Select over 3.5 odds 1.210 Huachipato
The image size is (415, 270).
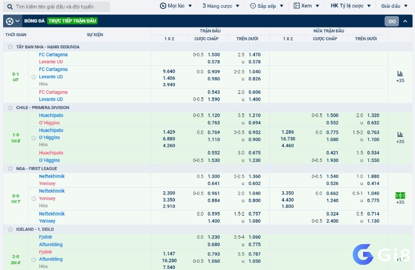(x=255, y=116)
